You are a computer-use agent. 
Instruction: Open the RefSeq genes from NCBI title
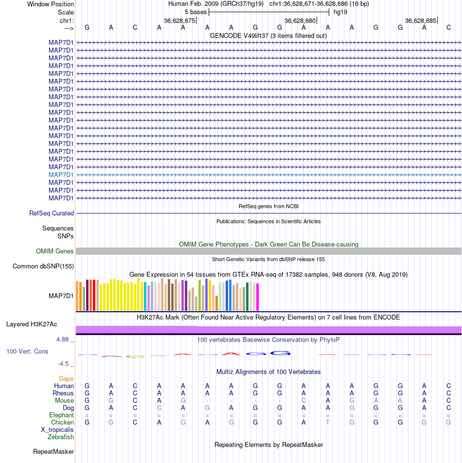click(x=268, y=206)
